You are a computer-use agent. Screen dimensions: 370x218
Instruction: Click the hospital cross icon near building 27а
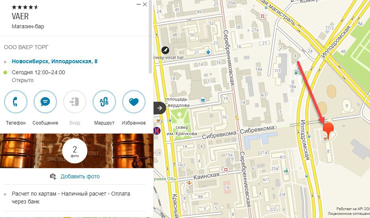tap(263, 16)
